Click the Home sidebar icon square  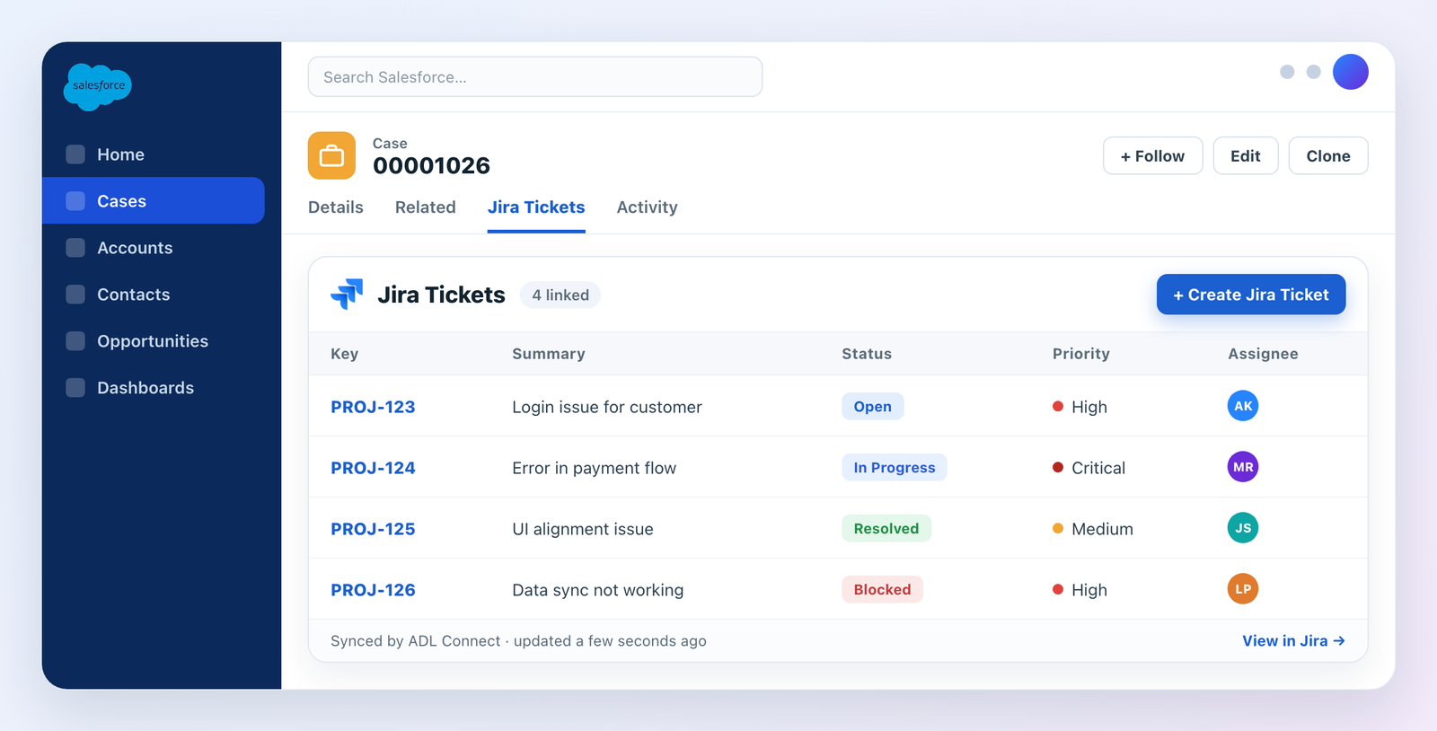(75, 154)
